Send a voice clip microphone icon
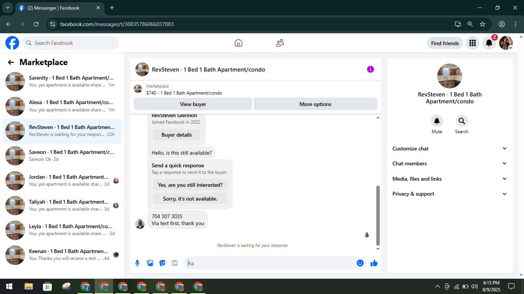Screen dimensions: 524x294 (x=137, y=263)
